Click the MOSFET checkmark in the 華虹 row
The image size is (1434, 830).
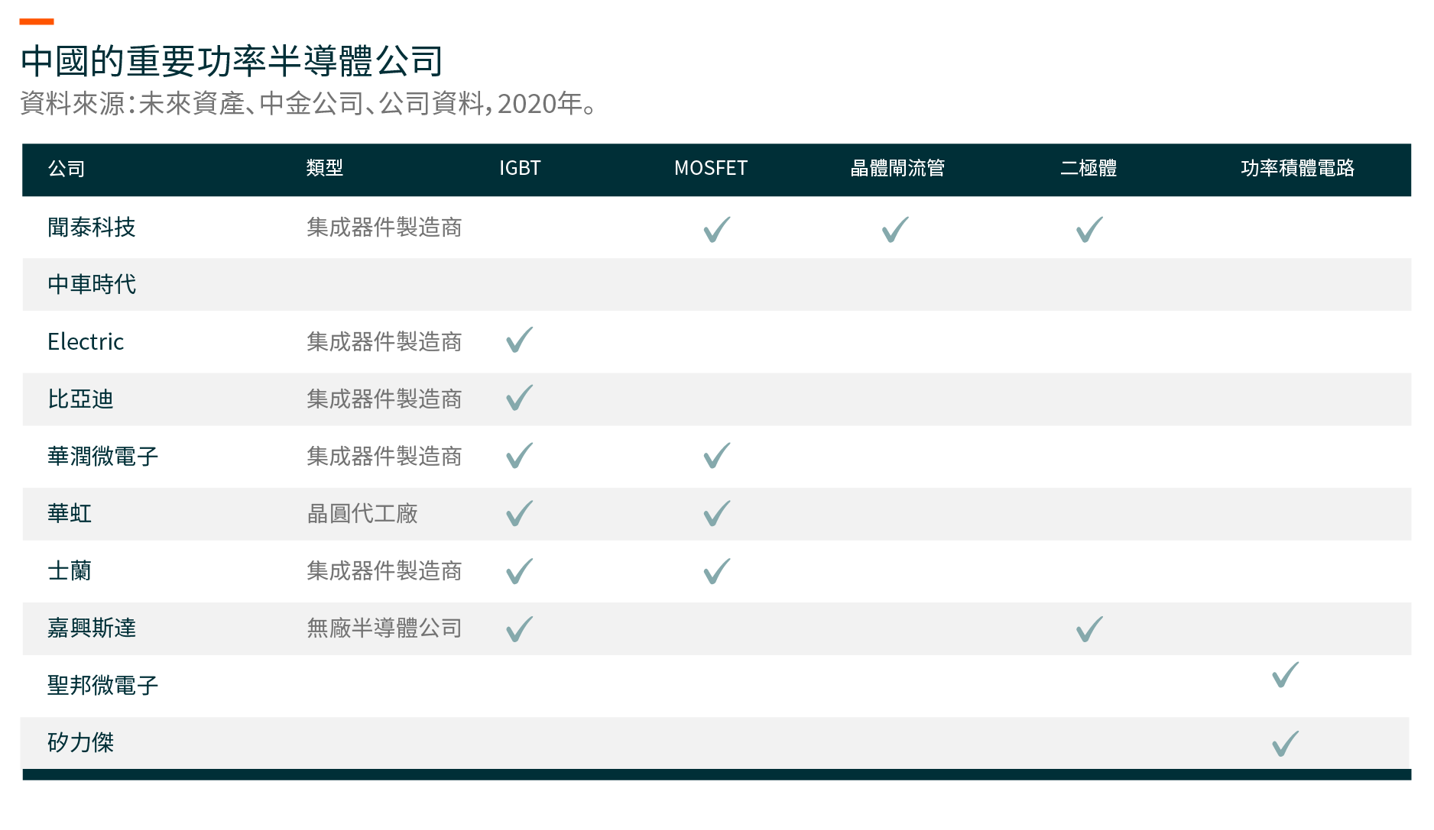(x=717, y=513)
